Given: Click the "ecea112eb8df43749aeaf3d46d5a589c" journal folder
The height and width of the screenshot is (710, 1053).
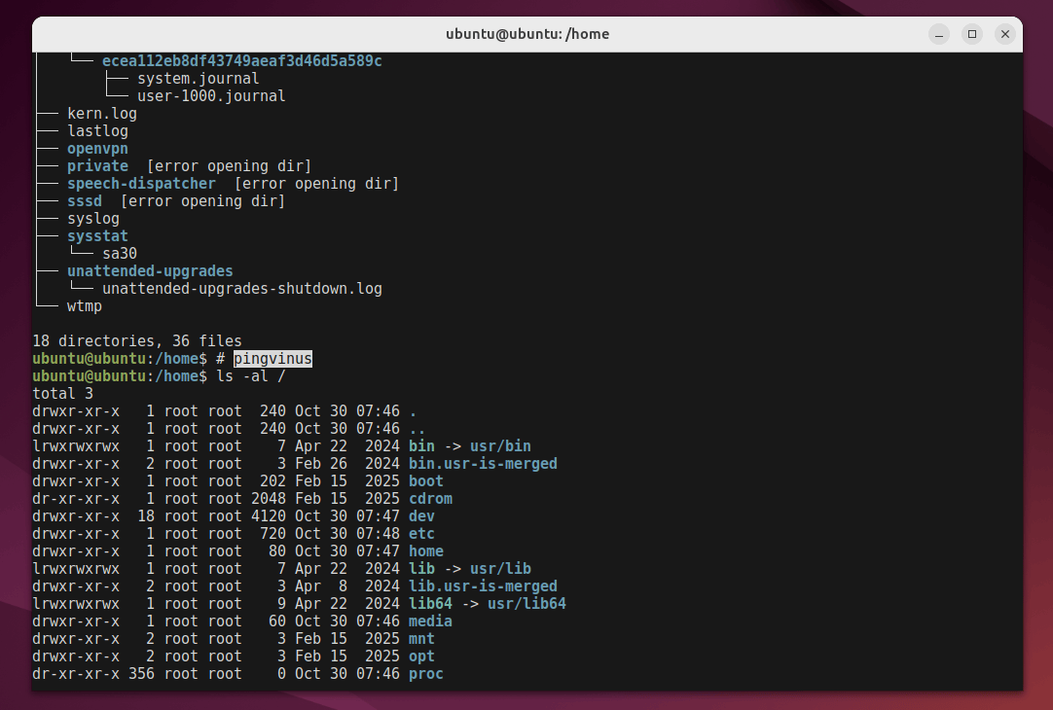Looking at the screenshot, I should pyautogui.click(x=241, y=61).
